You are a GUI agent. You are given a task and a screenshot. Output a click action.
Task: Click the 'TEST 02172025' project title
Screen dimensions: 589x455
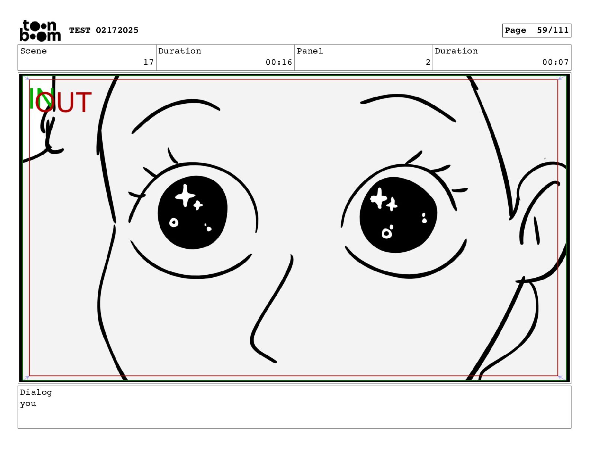(104, 30)
